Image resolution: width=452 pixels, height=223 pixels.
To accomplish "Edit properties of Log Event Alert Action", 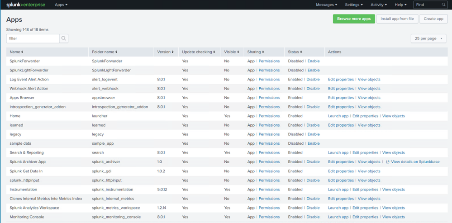I will pos(341,80).
